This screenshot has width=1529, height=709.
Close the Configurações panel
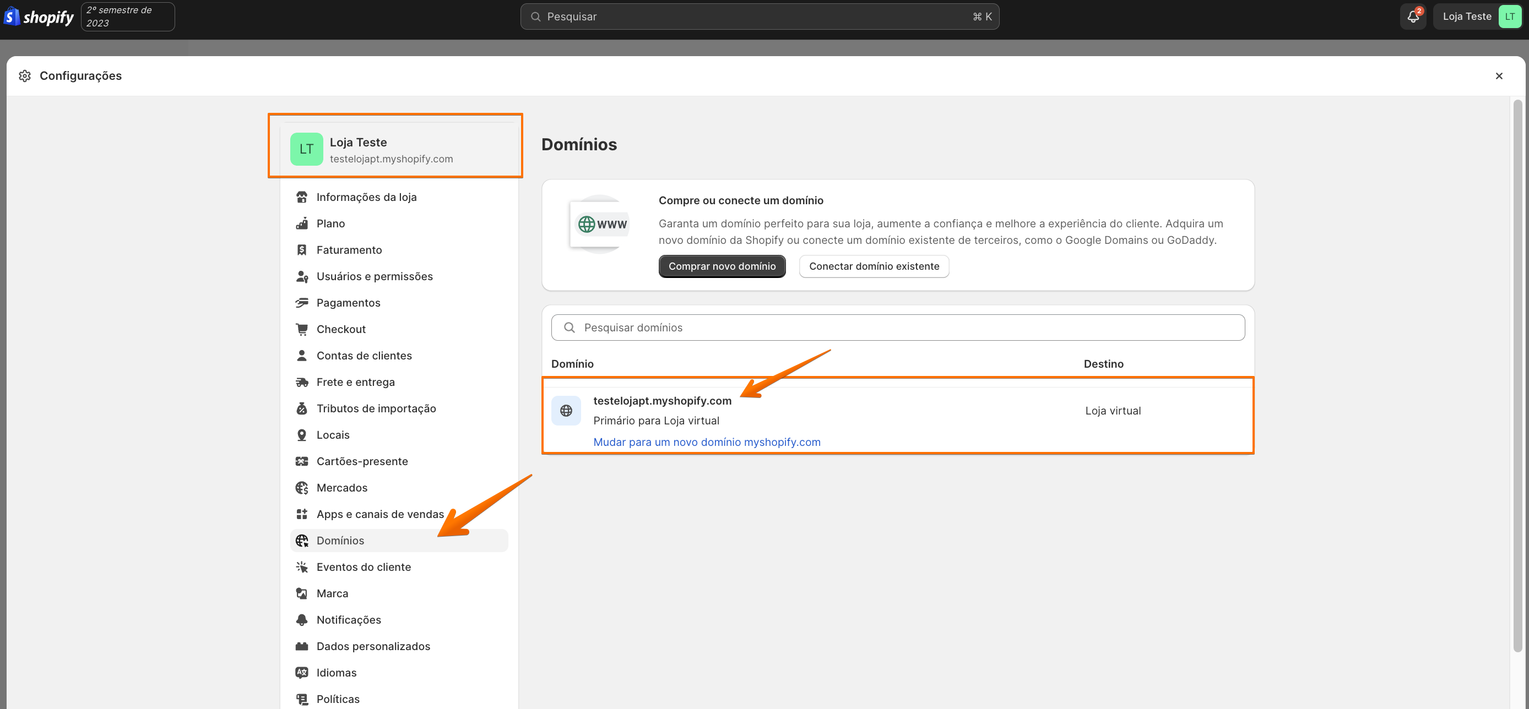[x=1499, y=76]
